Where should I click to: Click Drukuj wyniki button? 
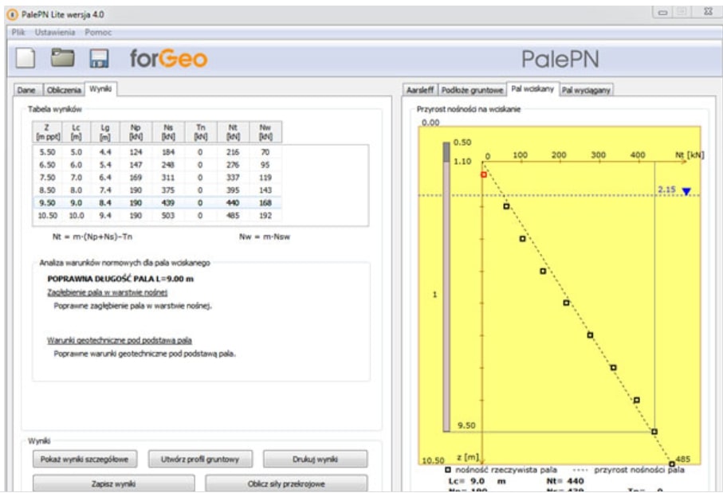click(315, 460)
